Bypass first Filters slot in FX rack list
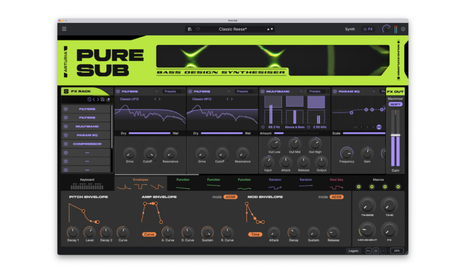Viewport: 466px width, 279px height. click(x=66, y=109)
